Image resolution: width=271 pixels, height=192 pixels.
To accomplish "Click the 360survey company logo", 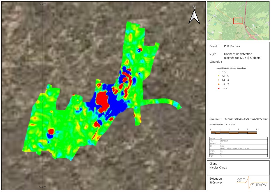I will [252, 183].
